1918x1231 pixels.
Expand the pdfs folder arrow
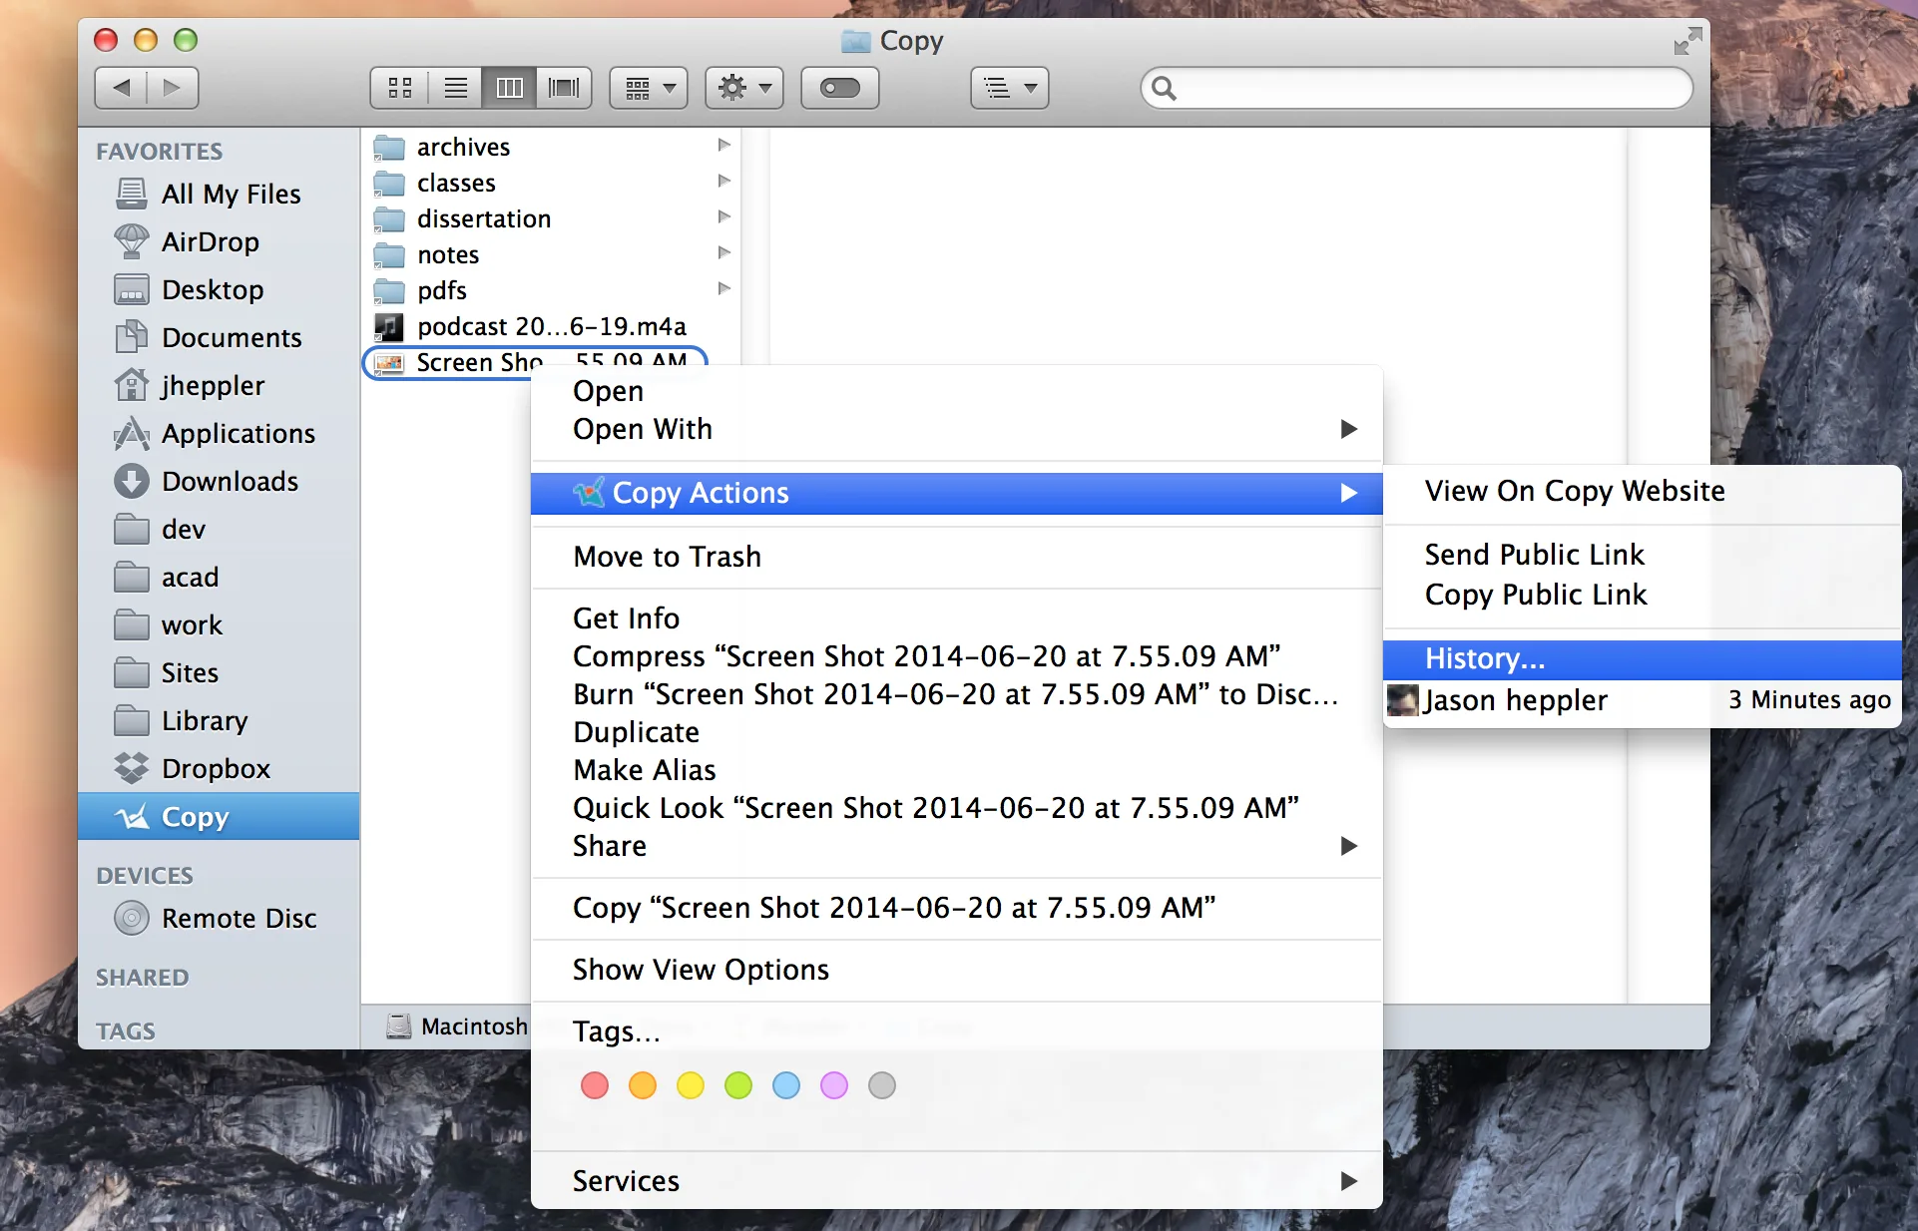[724, 288]
